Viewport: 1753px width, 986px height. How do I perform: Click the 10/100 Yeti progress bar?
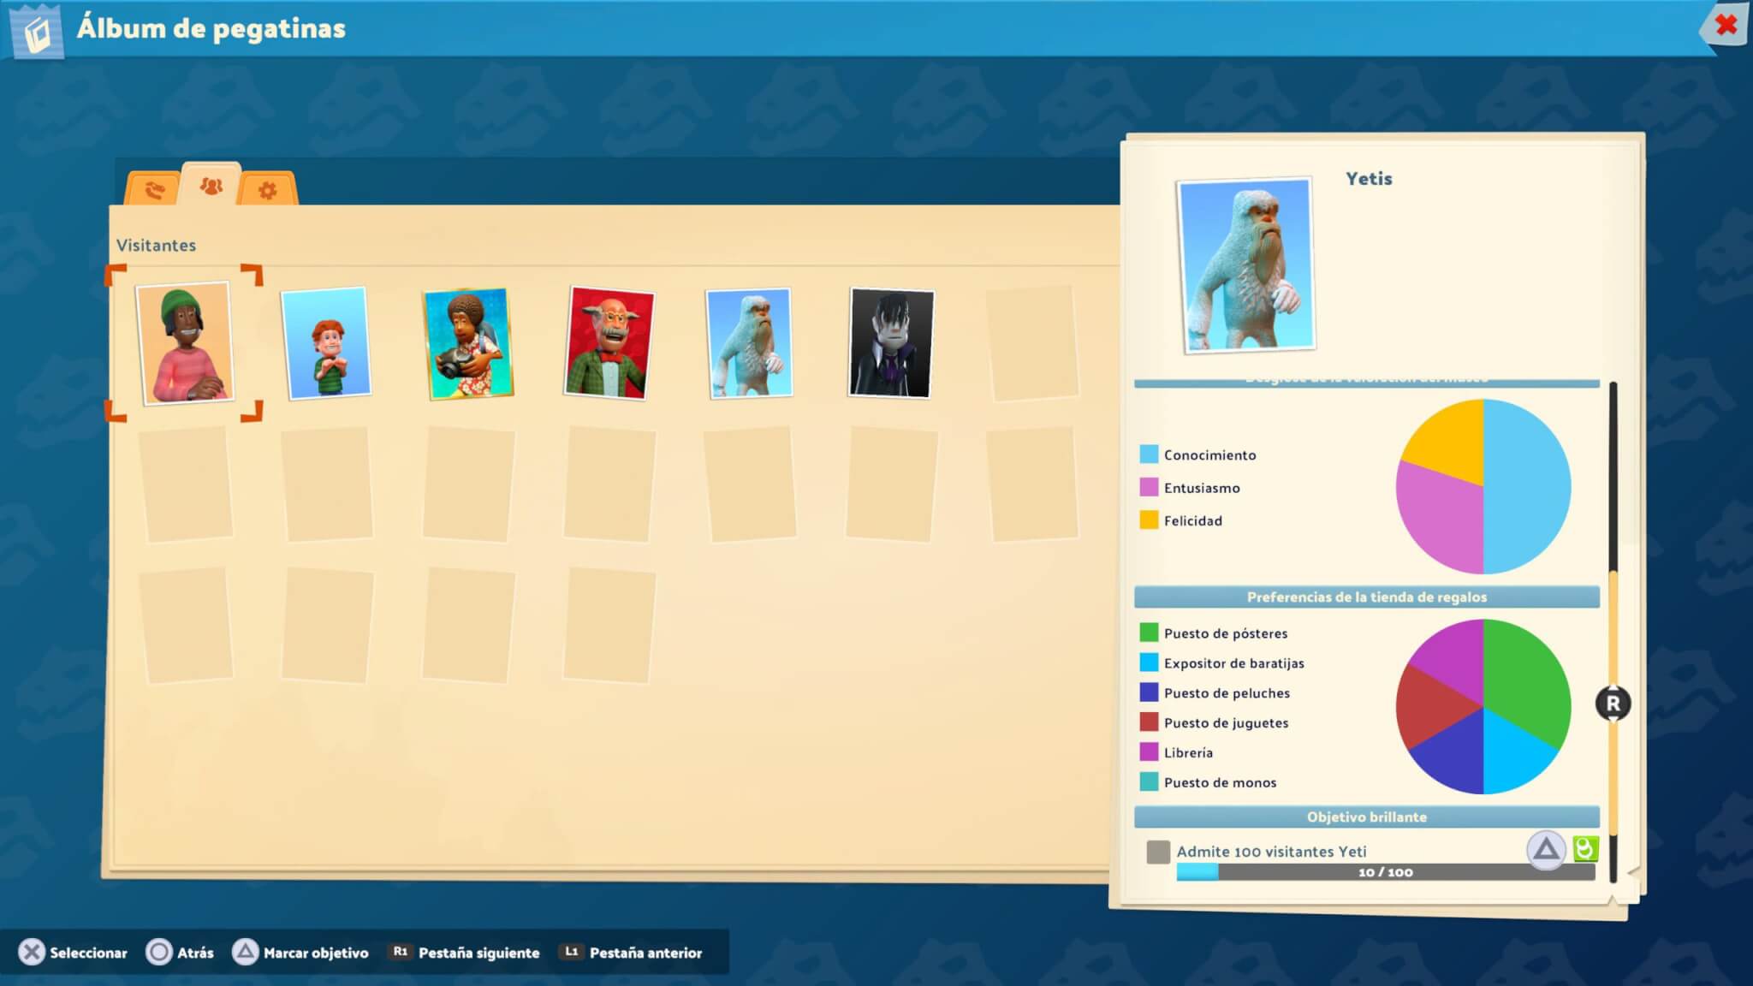(x=1384, y=872)
